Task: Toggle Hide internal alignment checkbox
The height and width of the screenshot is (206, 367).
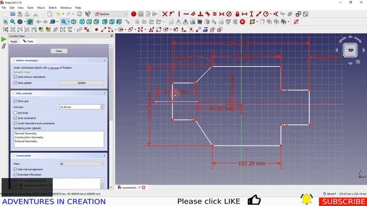Action: pyautogui.click(x=15, y=169)
